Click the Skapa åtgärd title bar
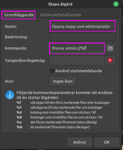 pos(60,4)
